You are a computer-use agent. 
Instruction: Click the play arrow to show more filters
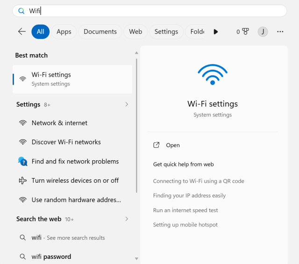[x=216, y=32]
